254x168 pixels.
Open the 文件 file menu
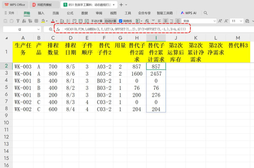10,13
